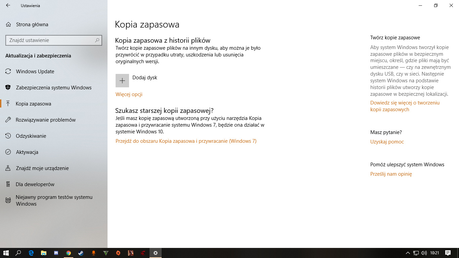Open volume control tray icon
Viewport: 459px width, 258px height.
click(x=424, y=253)
